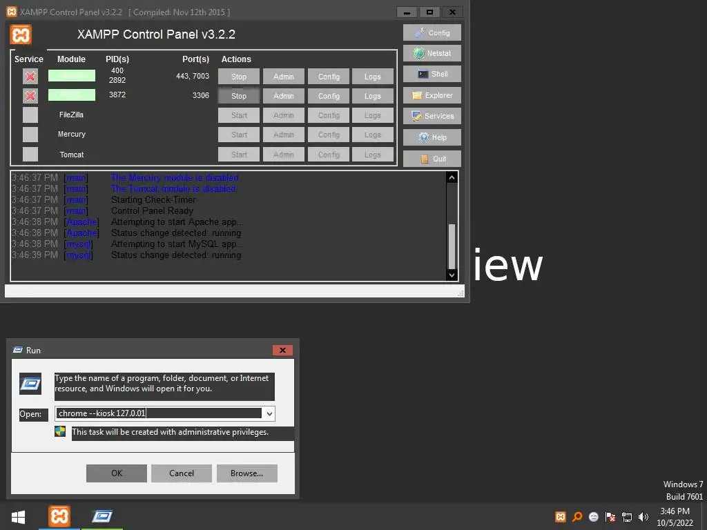This screenshot has height=530, width=707.
Task: Open Admin for the port 443 module
Action: pos(284,77)
